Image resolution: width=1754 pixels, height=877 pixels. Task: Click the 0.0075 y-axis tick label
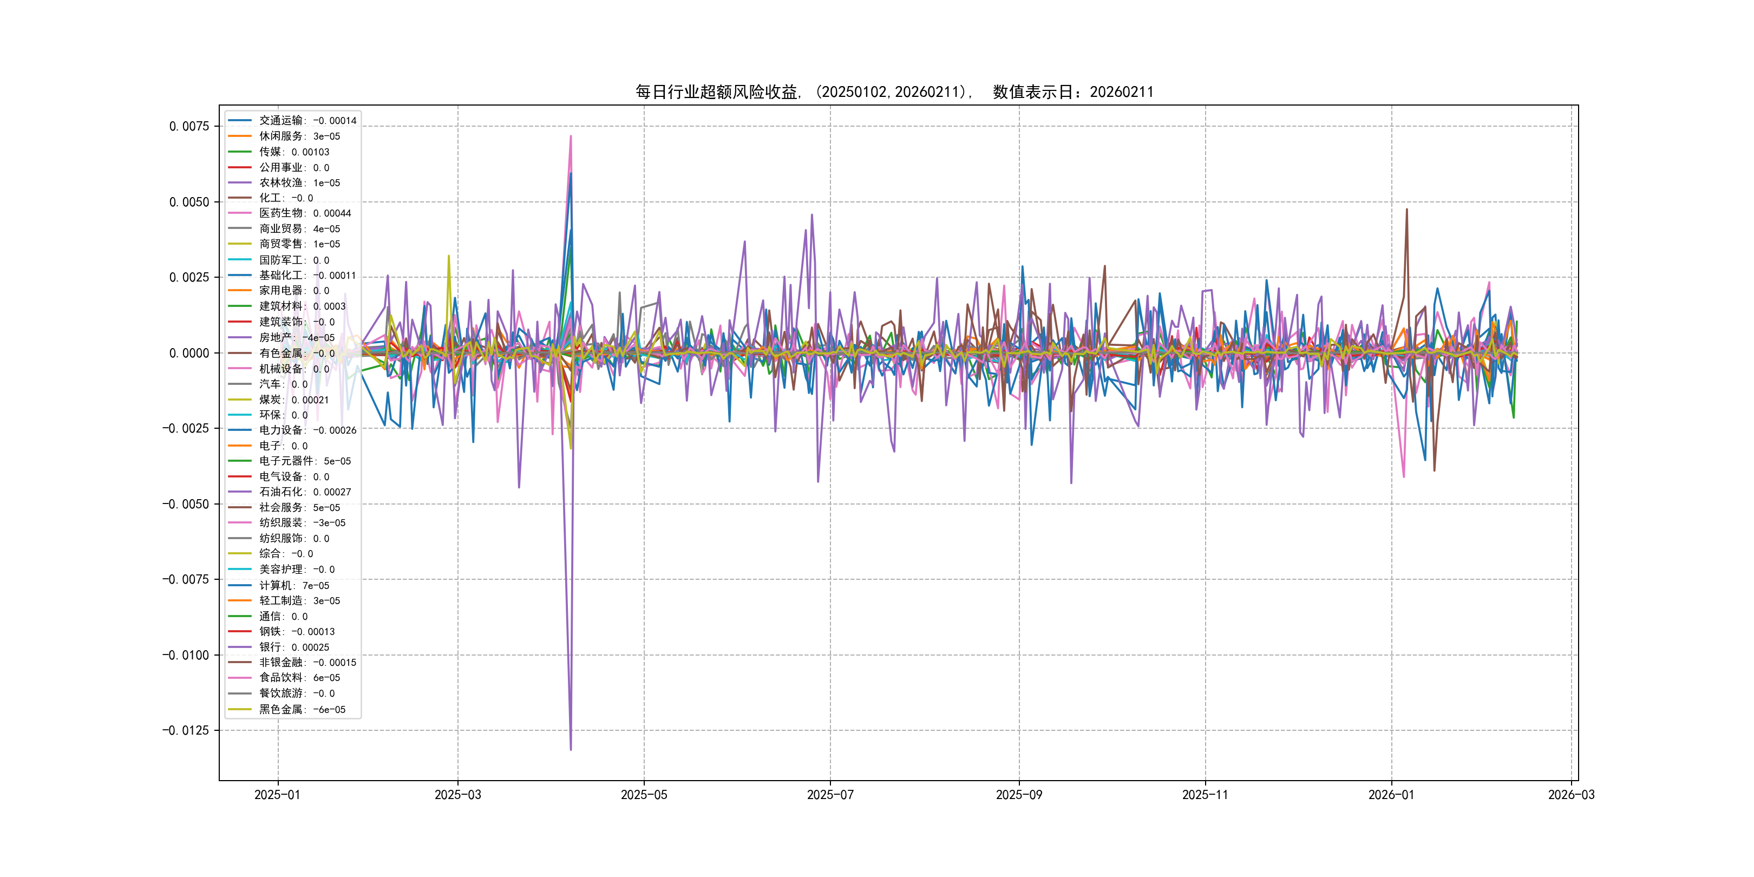pyautogui.click(x=189, y=127)
